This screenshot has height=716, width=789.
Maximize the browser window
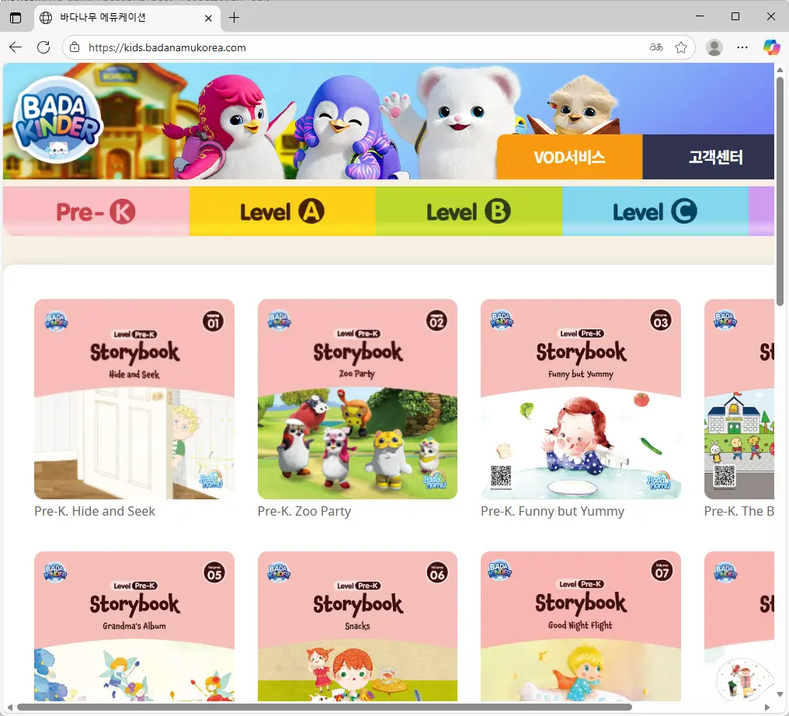pyautogui.click(x=735, y=16)
